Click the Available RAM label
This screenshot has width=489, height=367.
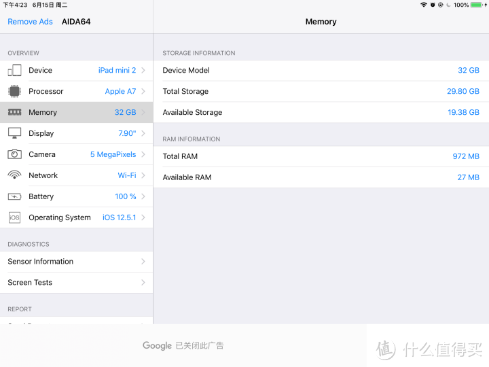[x=187, y=177]
